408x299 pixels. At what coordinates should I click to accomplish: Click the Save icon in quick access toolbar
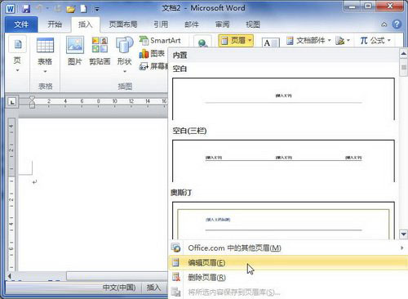26,9
